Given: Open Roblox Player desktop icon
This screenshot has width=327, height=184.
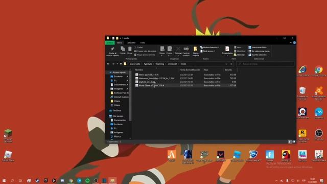Looking at the screenshot, I should click(8, 156).
